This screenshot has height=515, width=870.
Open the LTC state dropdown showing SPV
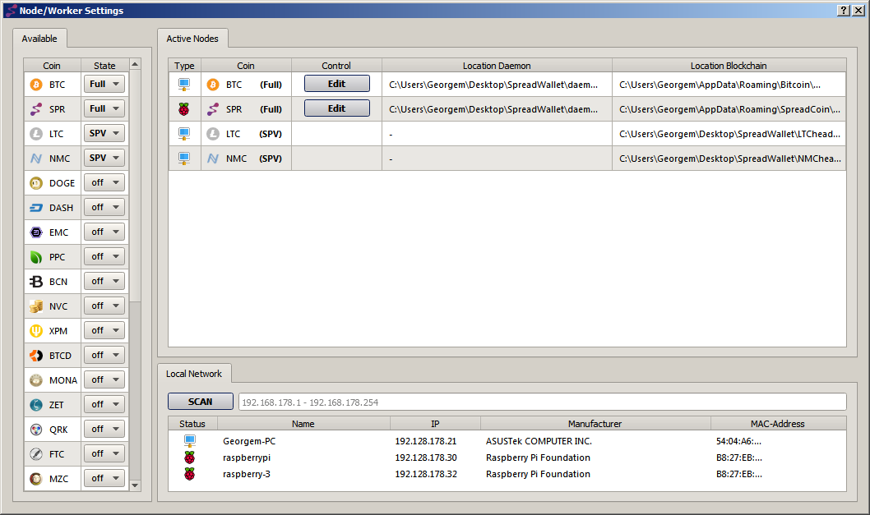(x=104, y=133)
